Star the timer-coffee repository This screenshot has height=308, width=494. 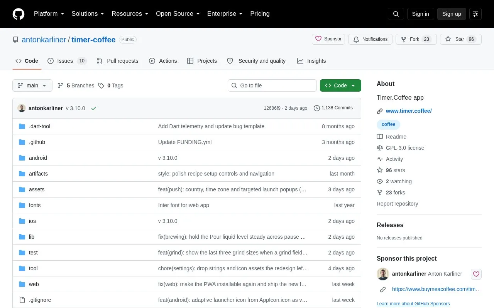tap(461, 39)
